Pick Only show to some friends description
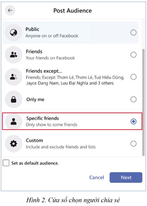Viewport: 147px width, 206px height. [x=52, y=124]
